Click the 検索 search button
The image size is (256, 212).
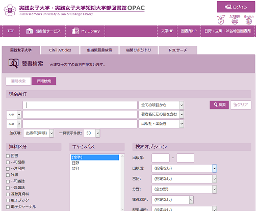[219, 105]
